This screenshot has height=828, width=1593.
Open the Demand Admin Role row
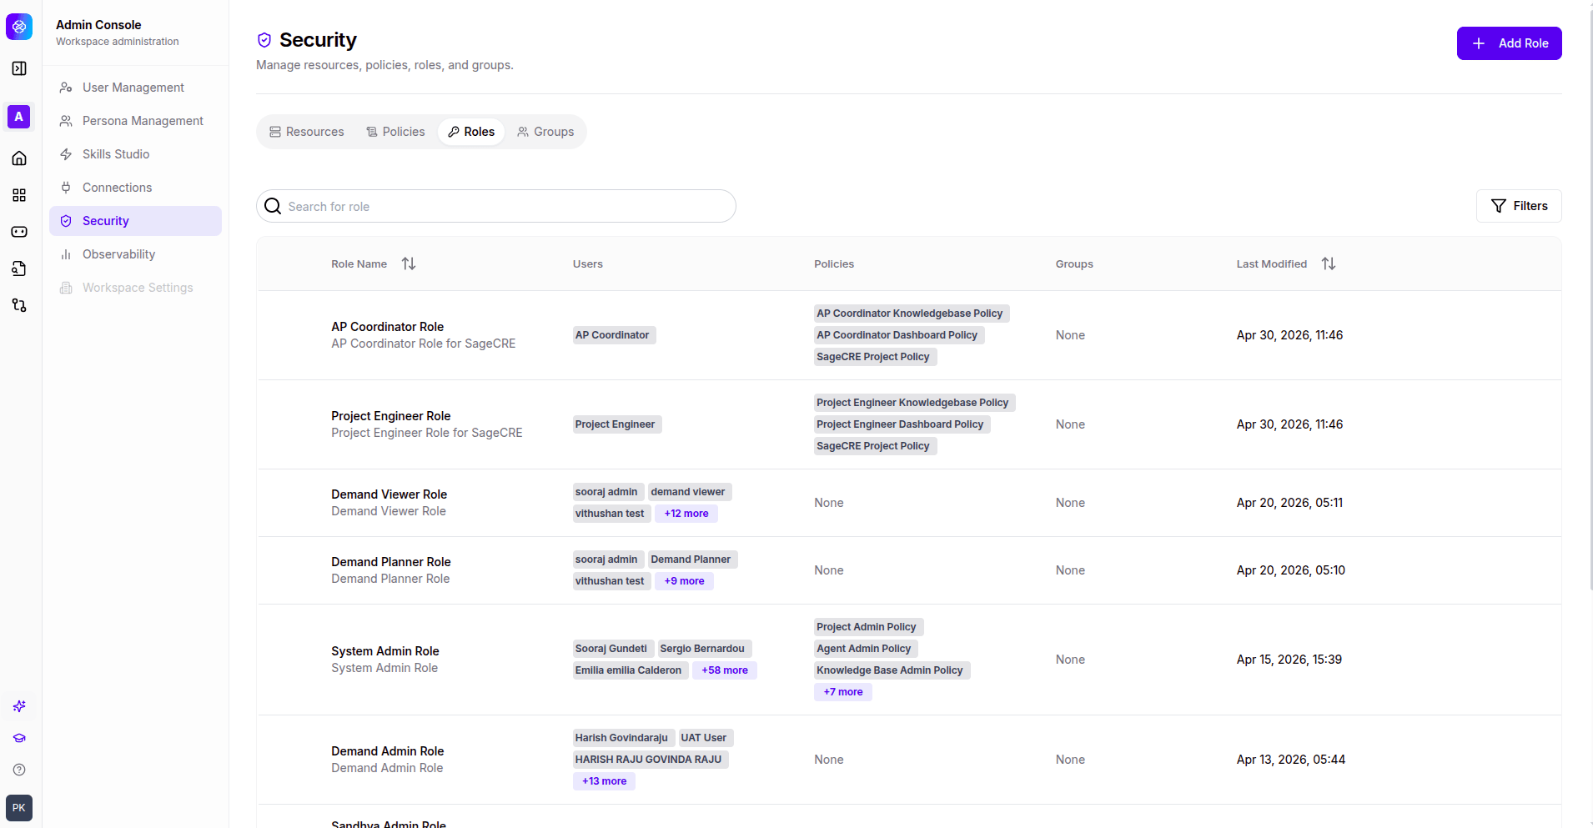pyautogui.click(x=909, y=760)
